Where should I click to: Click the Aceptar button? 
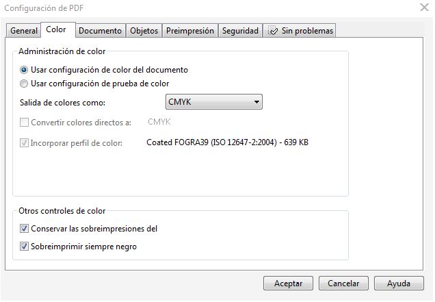tap(288, 283)
